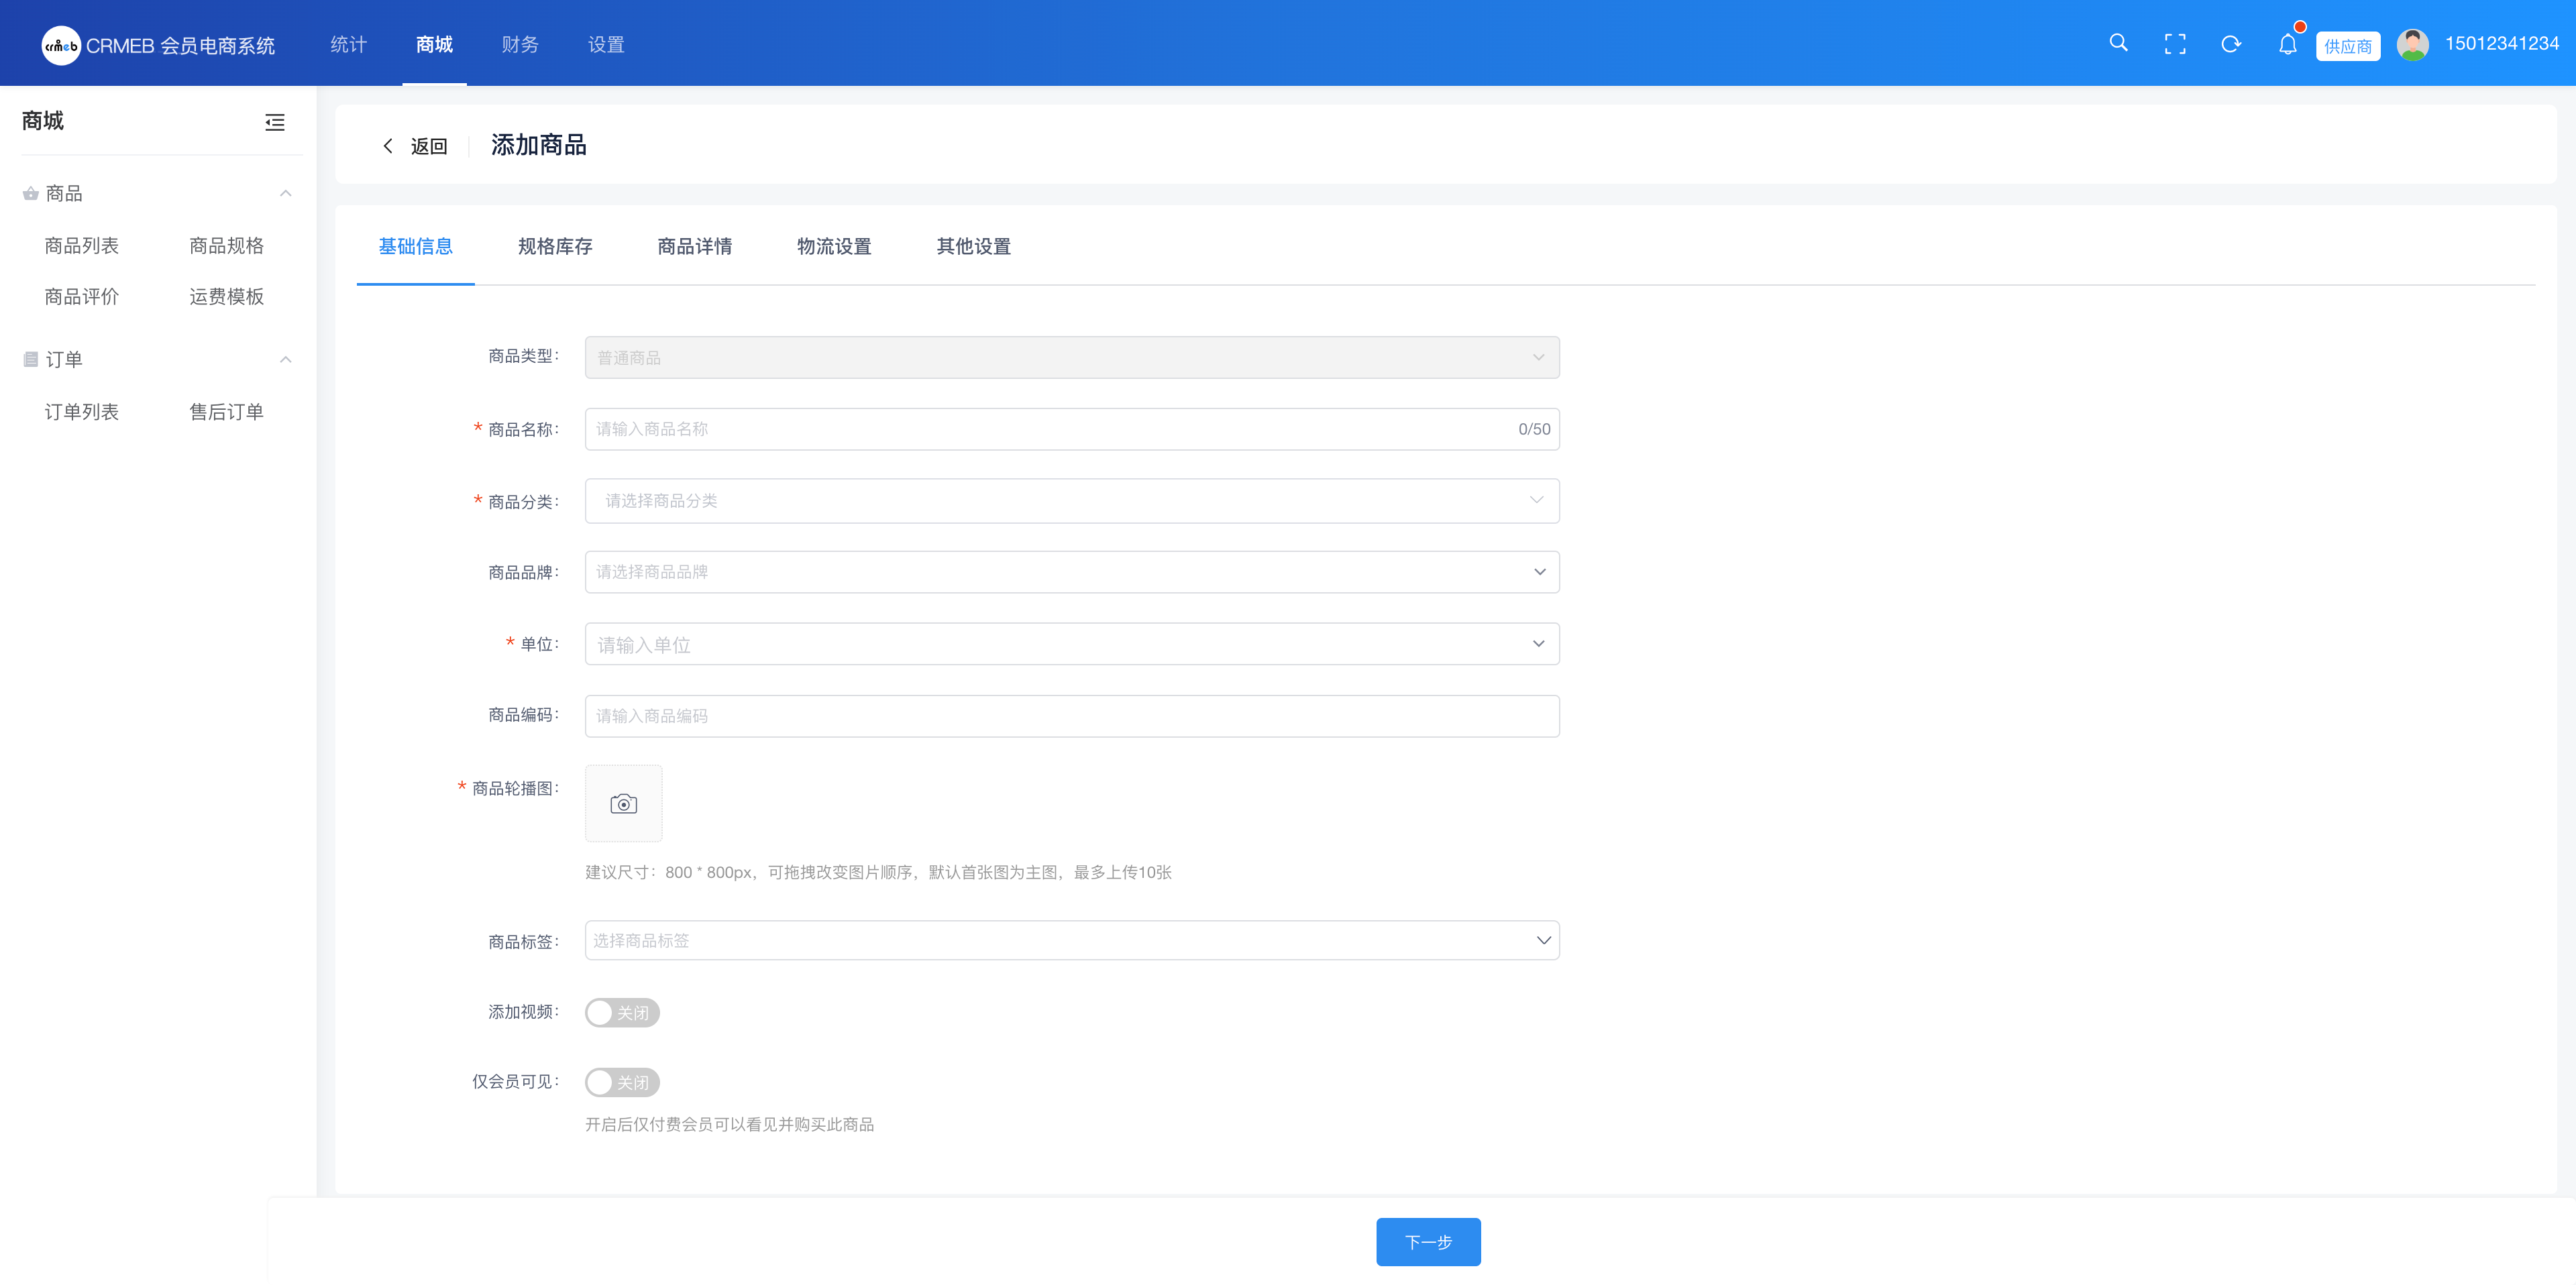Turn on the 仅会员可见 switch
Screen dimensions: 2576x1285
[621, 1082]
